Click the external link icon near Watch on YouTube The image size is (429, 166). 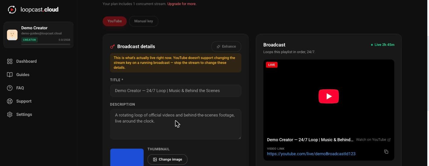pos(389,140)
